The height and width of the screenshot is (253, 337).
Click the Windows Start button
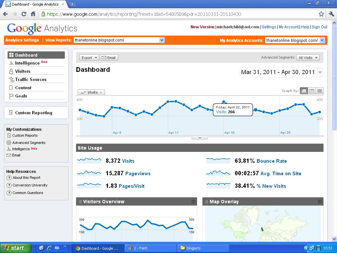pos(15,248)
